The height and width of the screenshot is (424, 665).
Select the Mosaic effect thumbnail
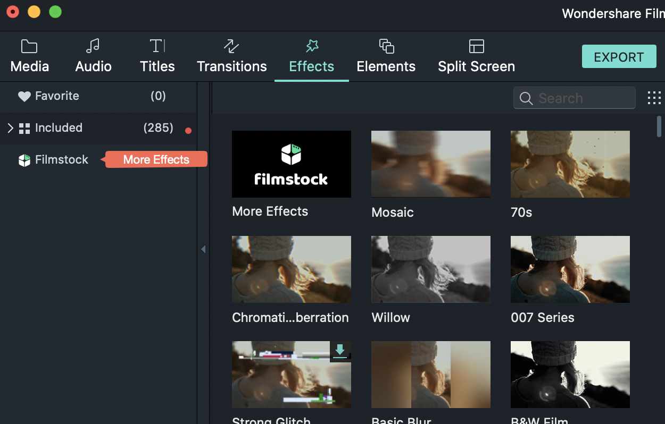pyautogui.click(x=431, y=164)
